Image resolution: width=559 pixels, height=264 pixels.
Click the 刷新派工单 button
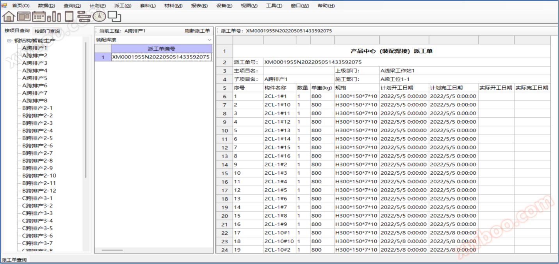(x=197, y=31)
